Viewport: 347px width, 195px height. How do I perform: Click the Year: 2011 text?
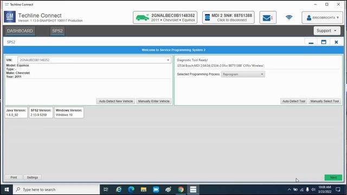(14, 77)
